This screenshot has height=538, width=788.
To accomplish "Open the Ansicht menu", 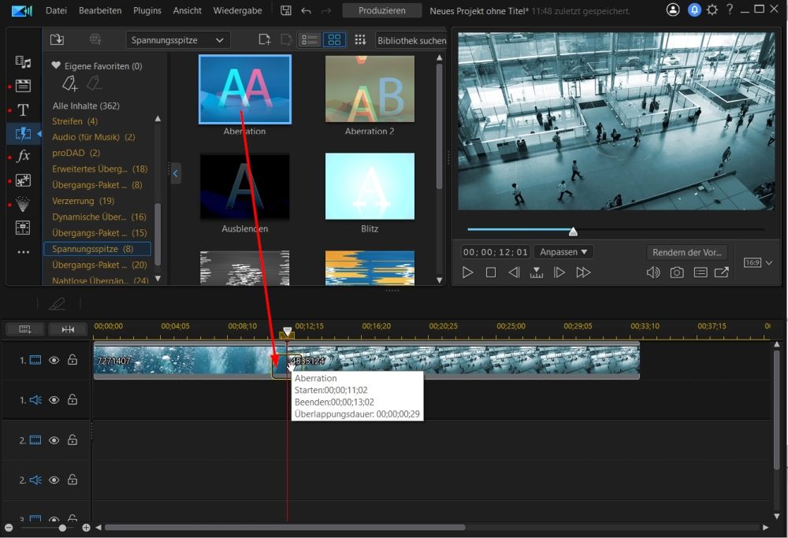I will point(187,10).
